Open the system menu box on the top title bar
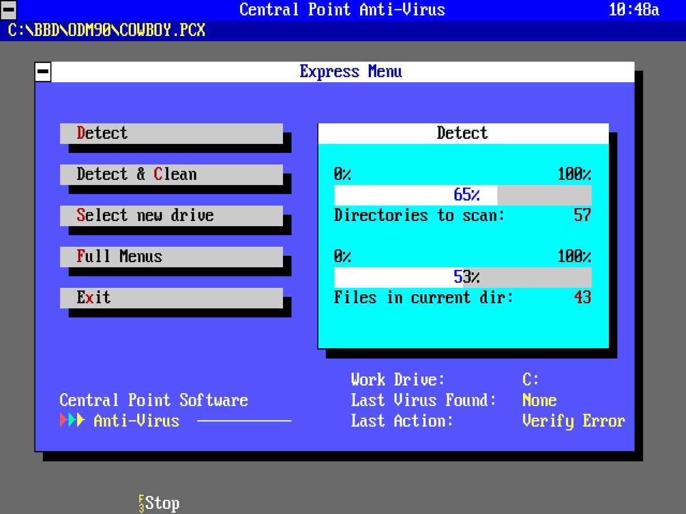The width and height of the screenshot is (686, 514). coord(8,10)
